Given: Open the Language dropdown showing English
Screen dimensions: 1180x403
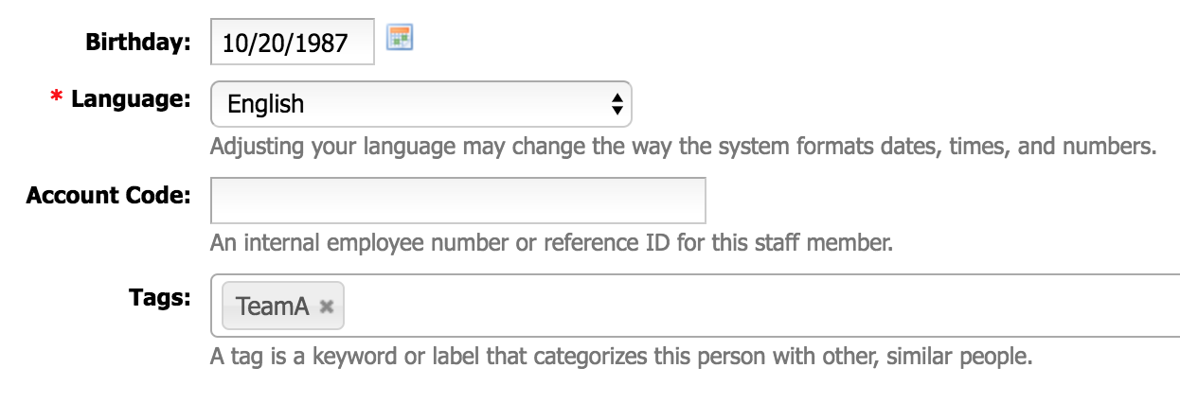Looking at the screenshot, I should [x=420, y=104].
